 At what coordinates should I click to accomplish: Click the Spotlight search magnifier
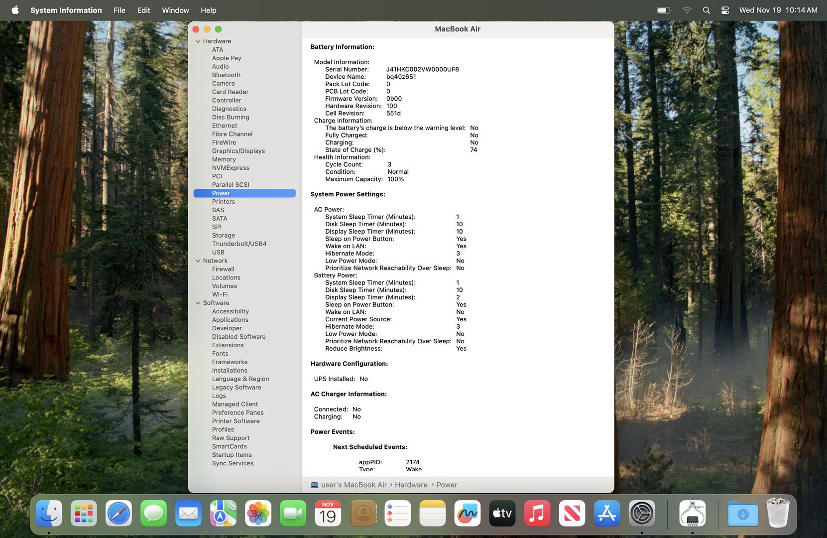tap(706, 10)
